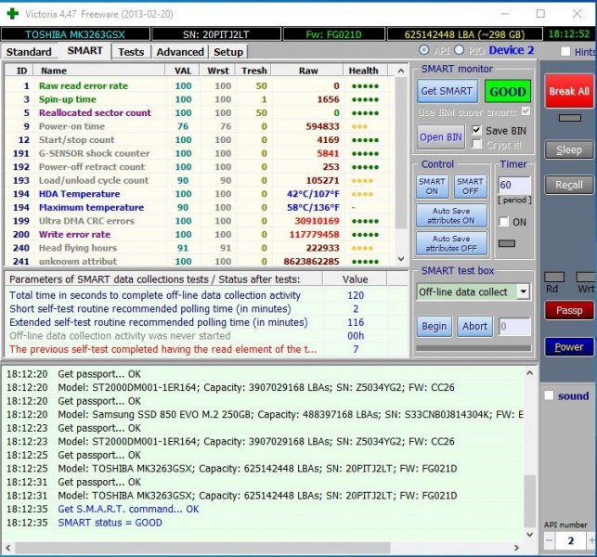This screenshot has height=557, width=597.
Task: Open the Advanced tab
Action: point(179,52)
